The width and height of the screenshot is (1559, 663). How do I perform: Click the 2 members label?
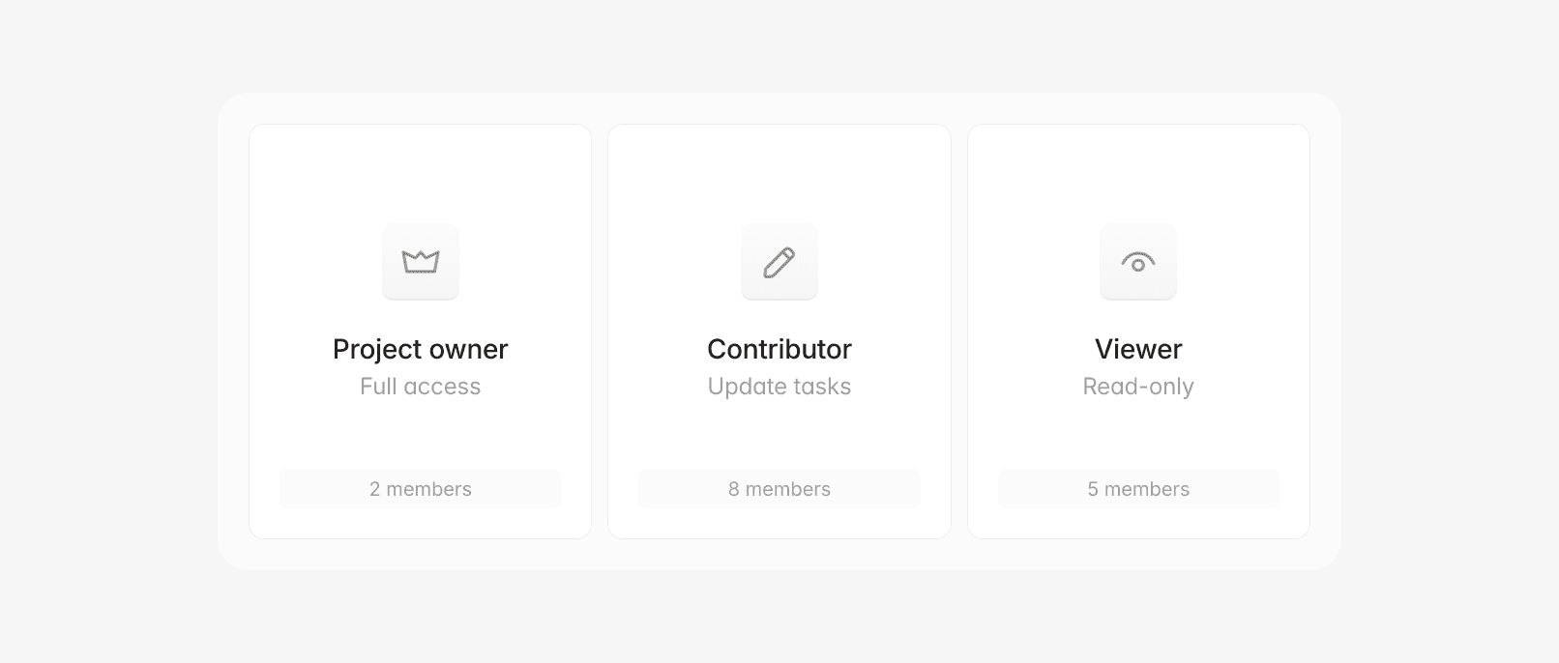(421, 489)
